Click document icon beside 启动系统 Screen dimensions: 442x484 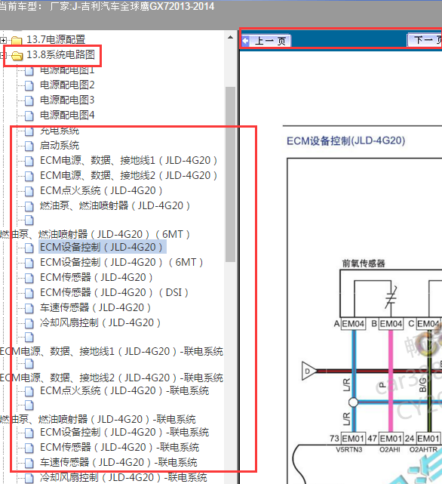pyautogui.click(x=29, y=146)
